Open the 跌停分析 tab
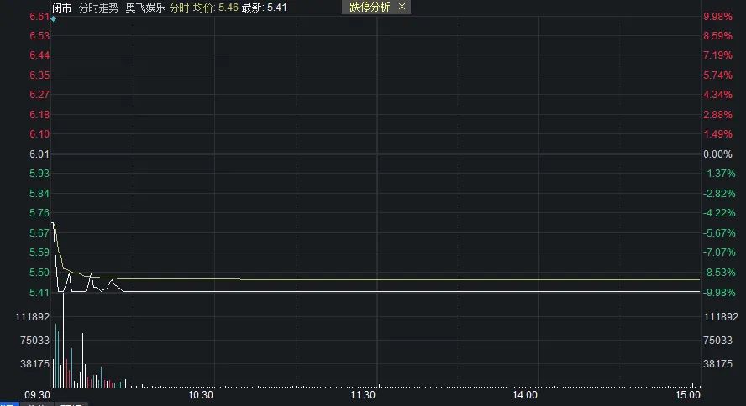This screenshot has width=746, height=406. [369, 7]
